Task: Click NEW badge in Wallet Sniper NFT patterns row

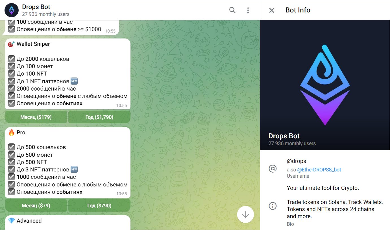Action: [74, 81]
